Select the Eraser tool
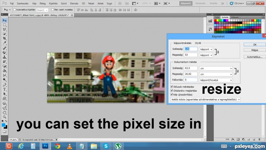 tap(4, 66)
